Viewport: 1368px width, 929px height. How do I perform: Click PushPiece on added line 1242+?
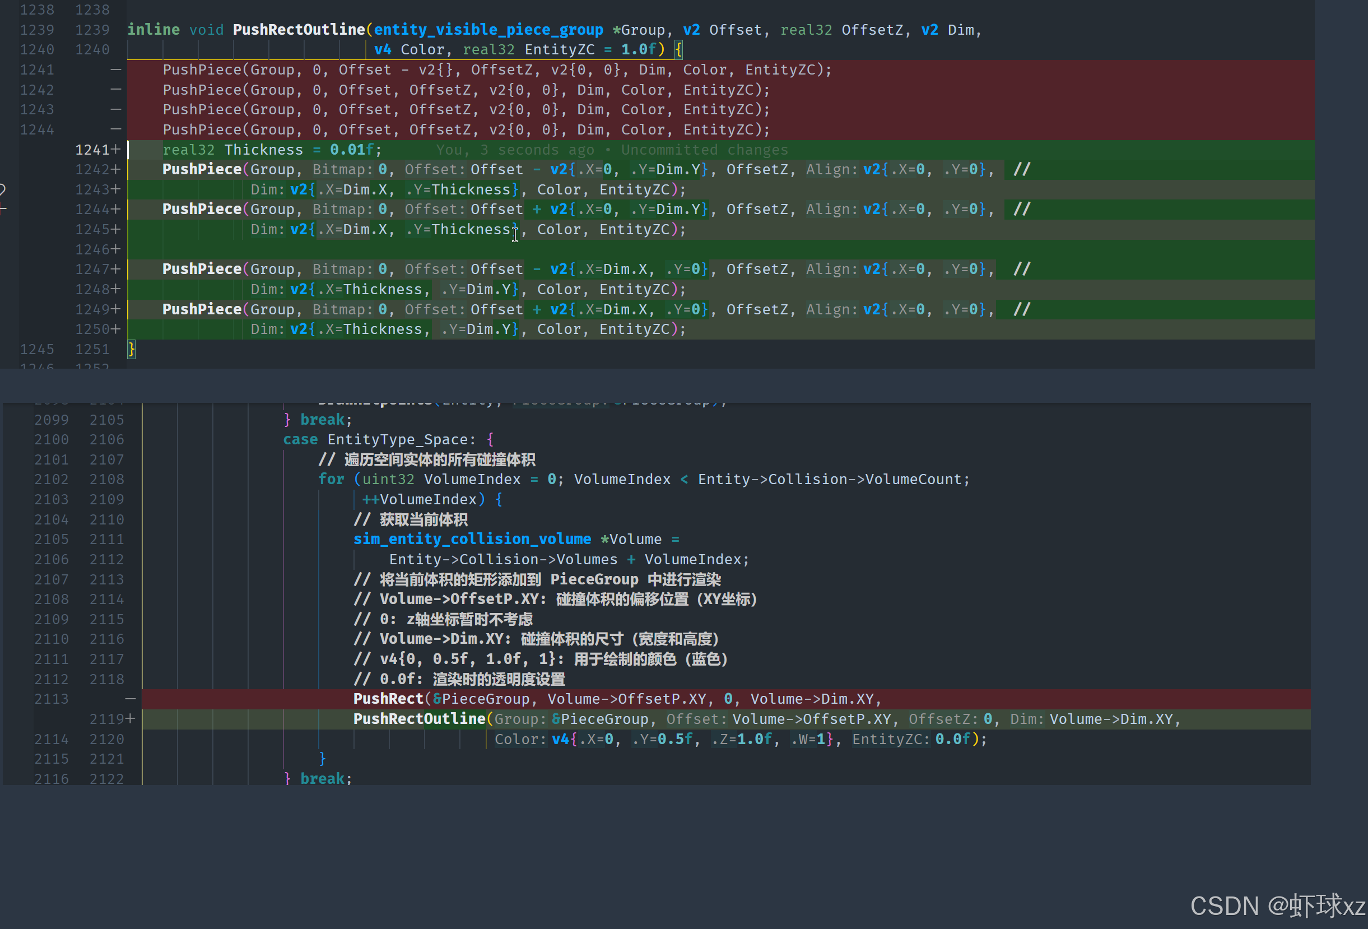click(202, 170)
